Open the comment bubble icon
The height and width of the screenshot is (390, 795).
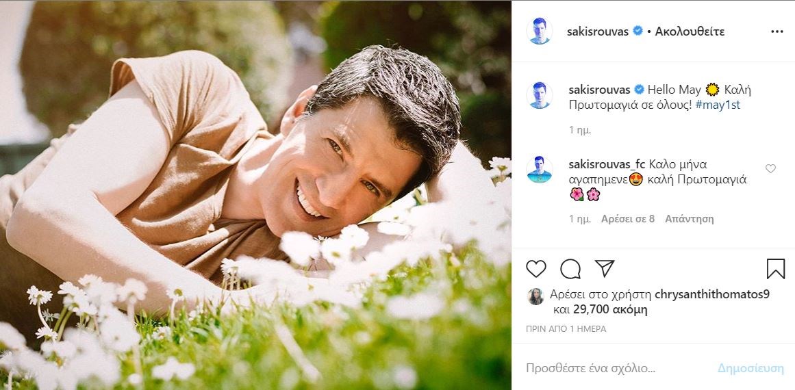point(570,269)
